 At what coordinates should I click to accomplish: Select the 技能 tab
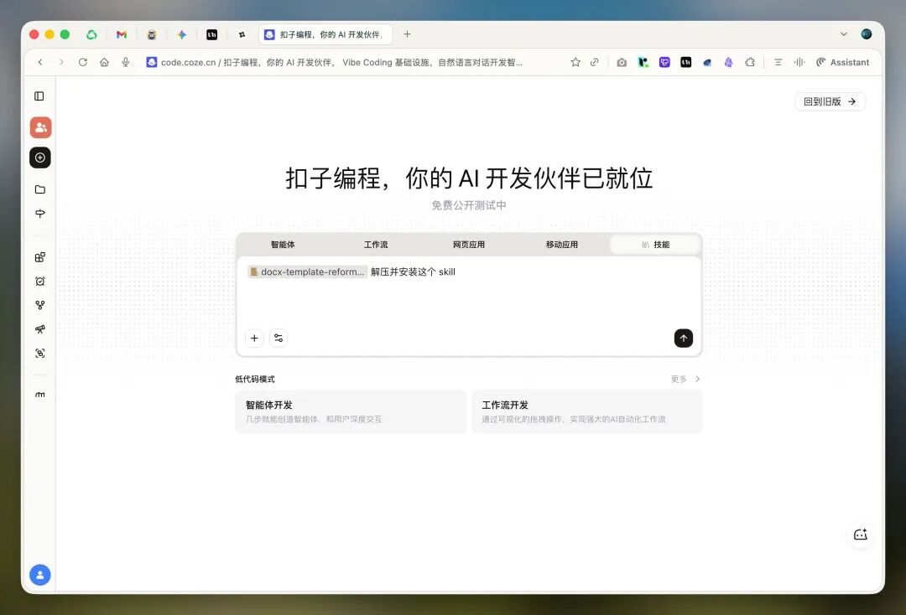coord(655,245)
